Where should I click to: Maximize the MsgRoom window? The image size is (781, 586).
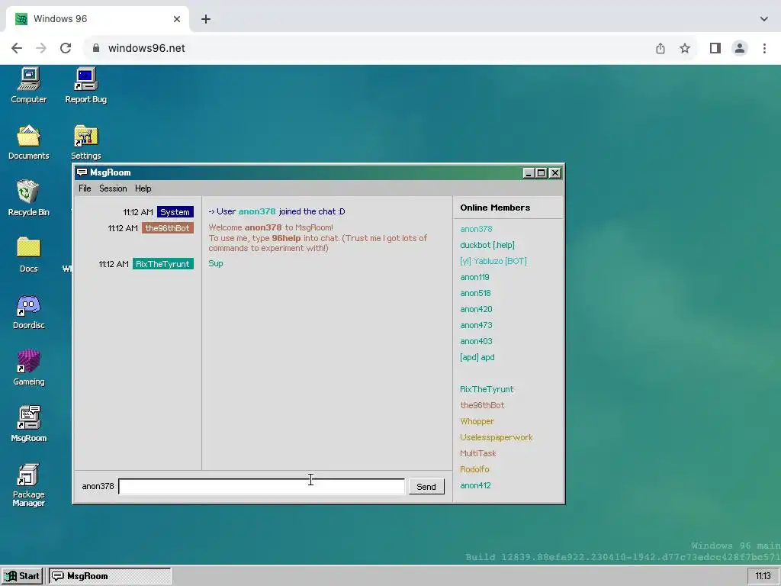click(x=542, y=173)
